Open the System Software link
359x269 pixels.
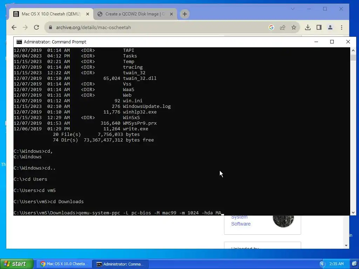(x=241, y=220)
